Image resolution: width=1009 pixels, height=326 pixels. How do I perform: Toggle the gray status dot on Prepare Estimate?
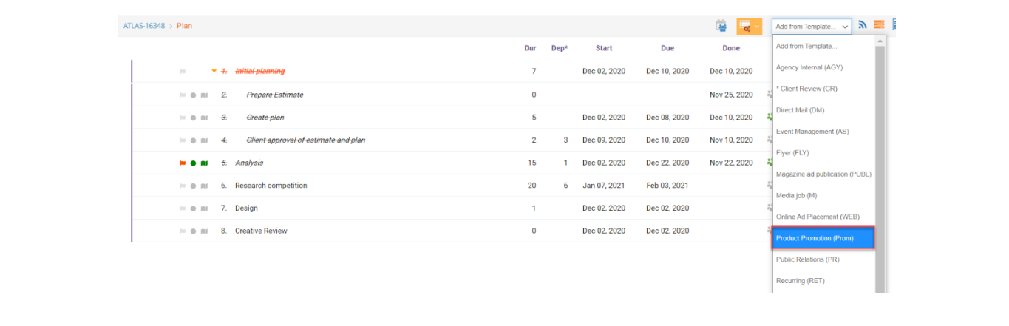(x=193, y=95)
